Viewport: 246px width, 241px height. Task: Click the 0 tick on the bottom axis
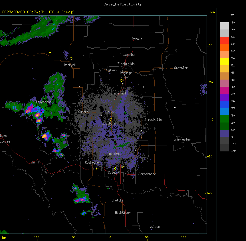tap(110, 237)
